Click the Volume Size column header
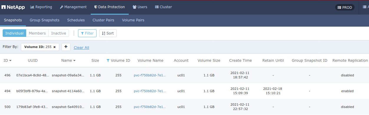The height and width of the screenshot is (115, 369). tap(209, 61)
